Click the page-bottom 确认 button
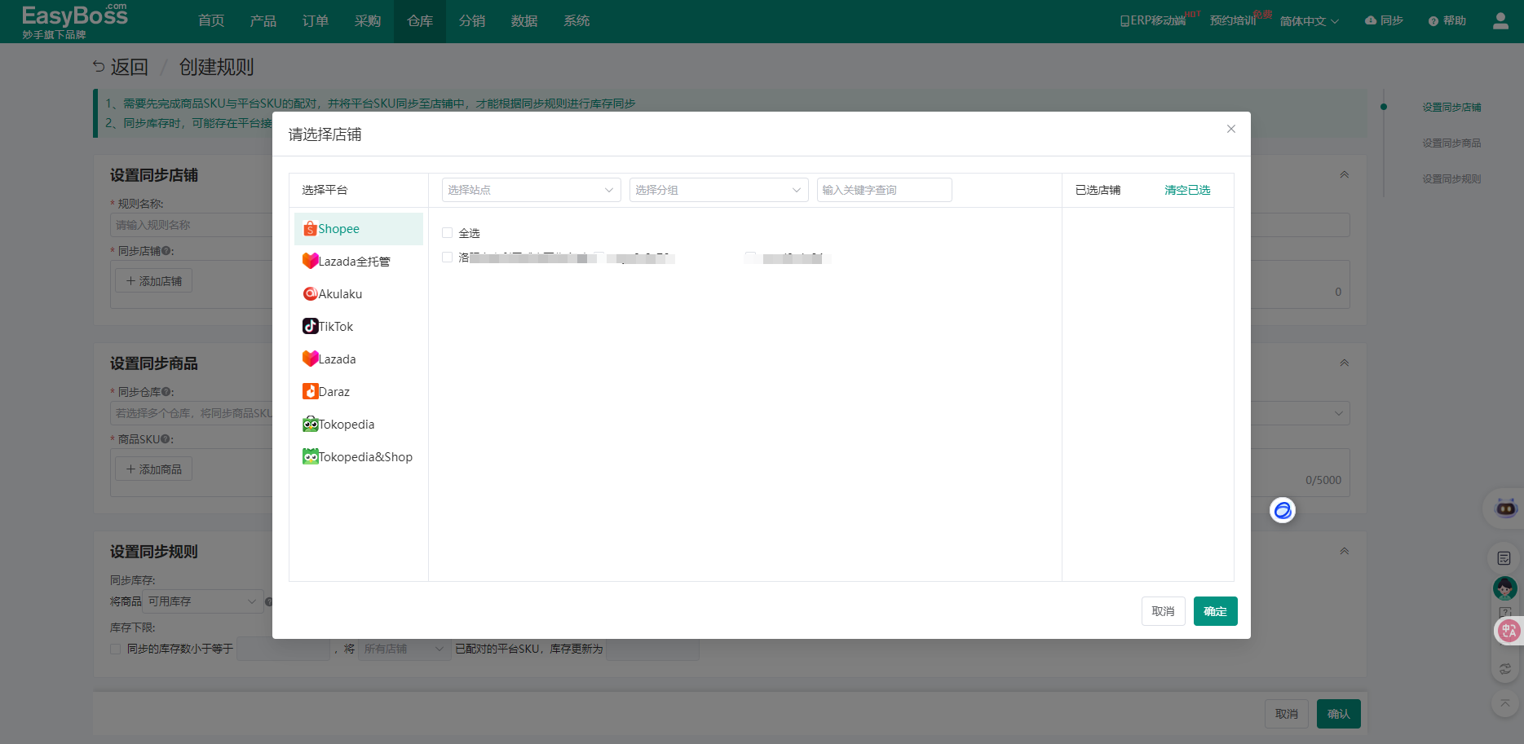The height and width of the screenshot is (744, 1524). tap(1339, 714)
